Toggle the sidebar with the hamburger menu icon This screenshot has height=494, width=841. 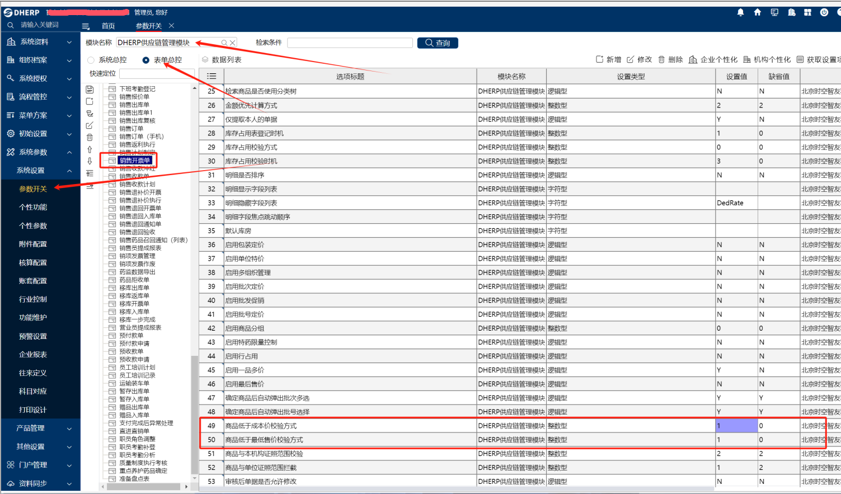tap(86, 26)
